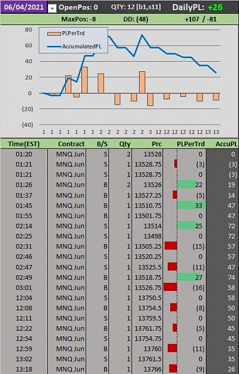
Task: Click the Time(EST) column header
Action: tap(24, 144)
